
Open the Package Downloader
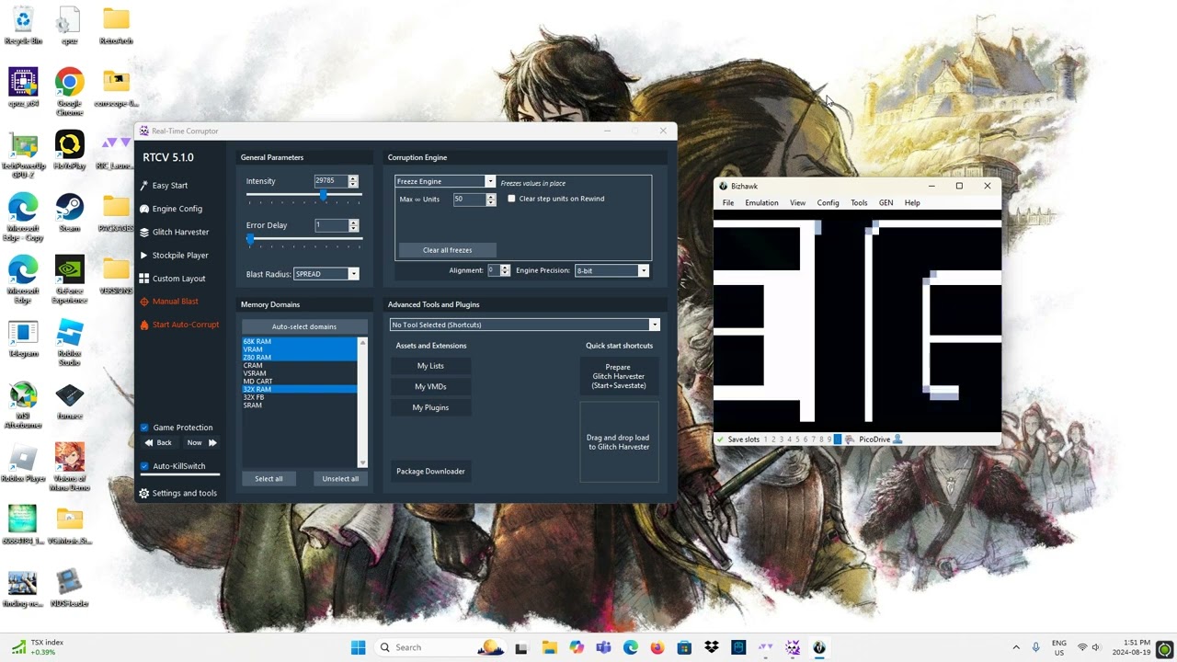pos(430,472)
